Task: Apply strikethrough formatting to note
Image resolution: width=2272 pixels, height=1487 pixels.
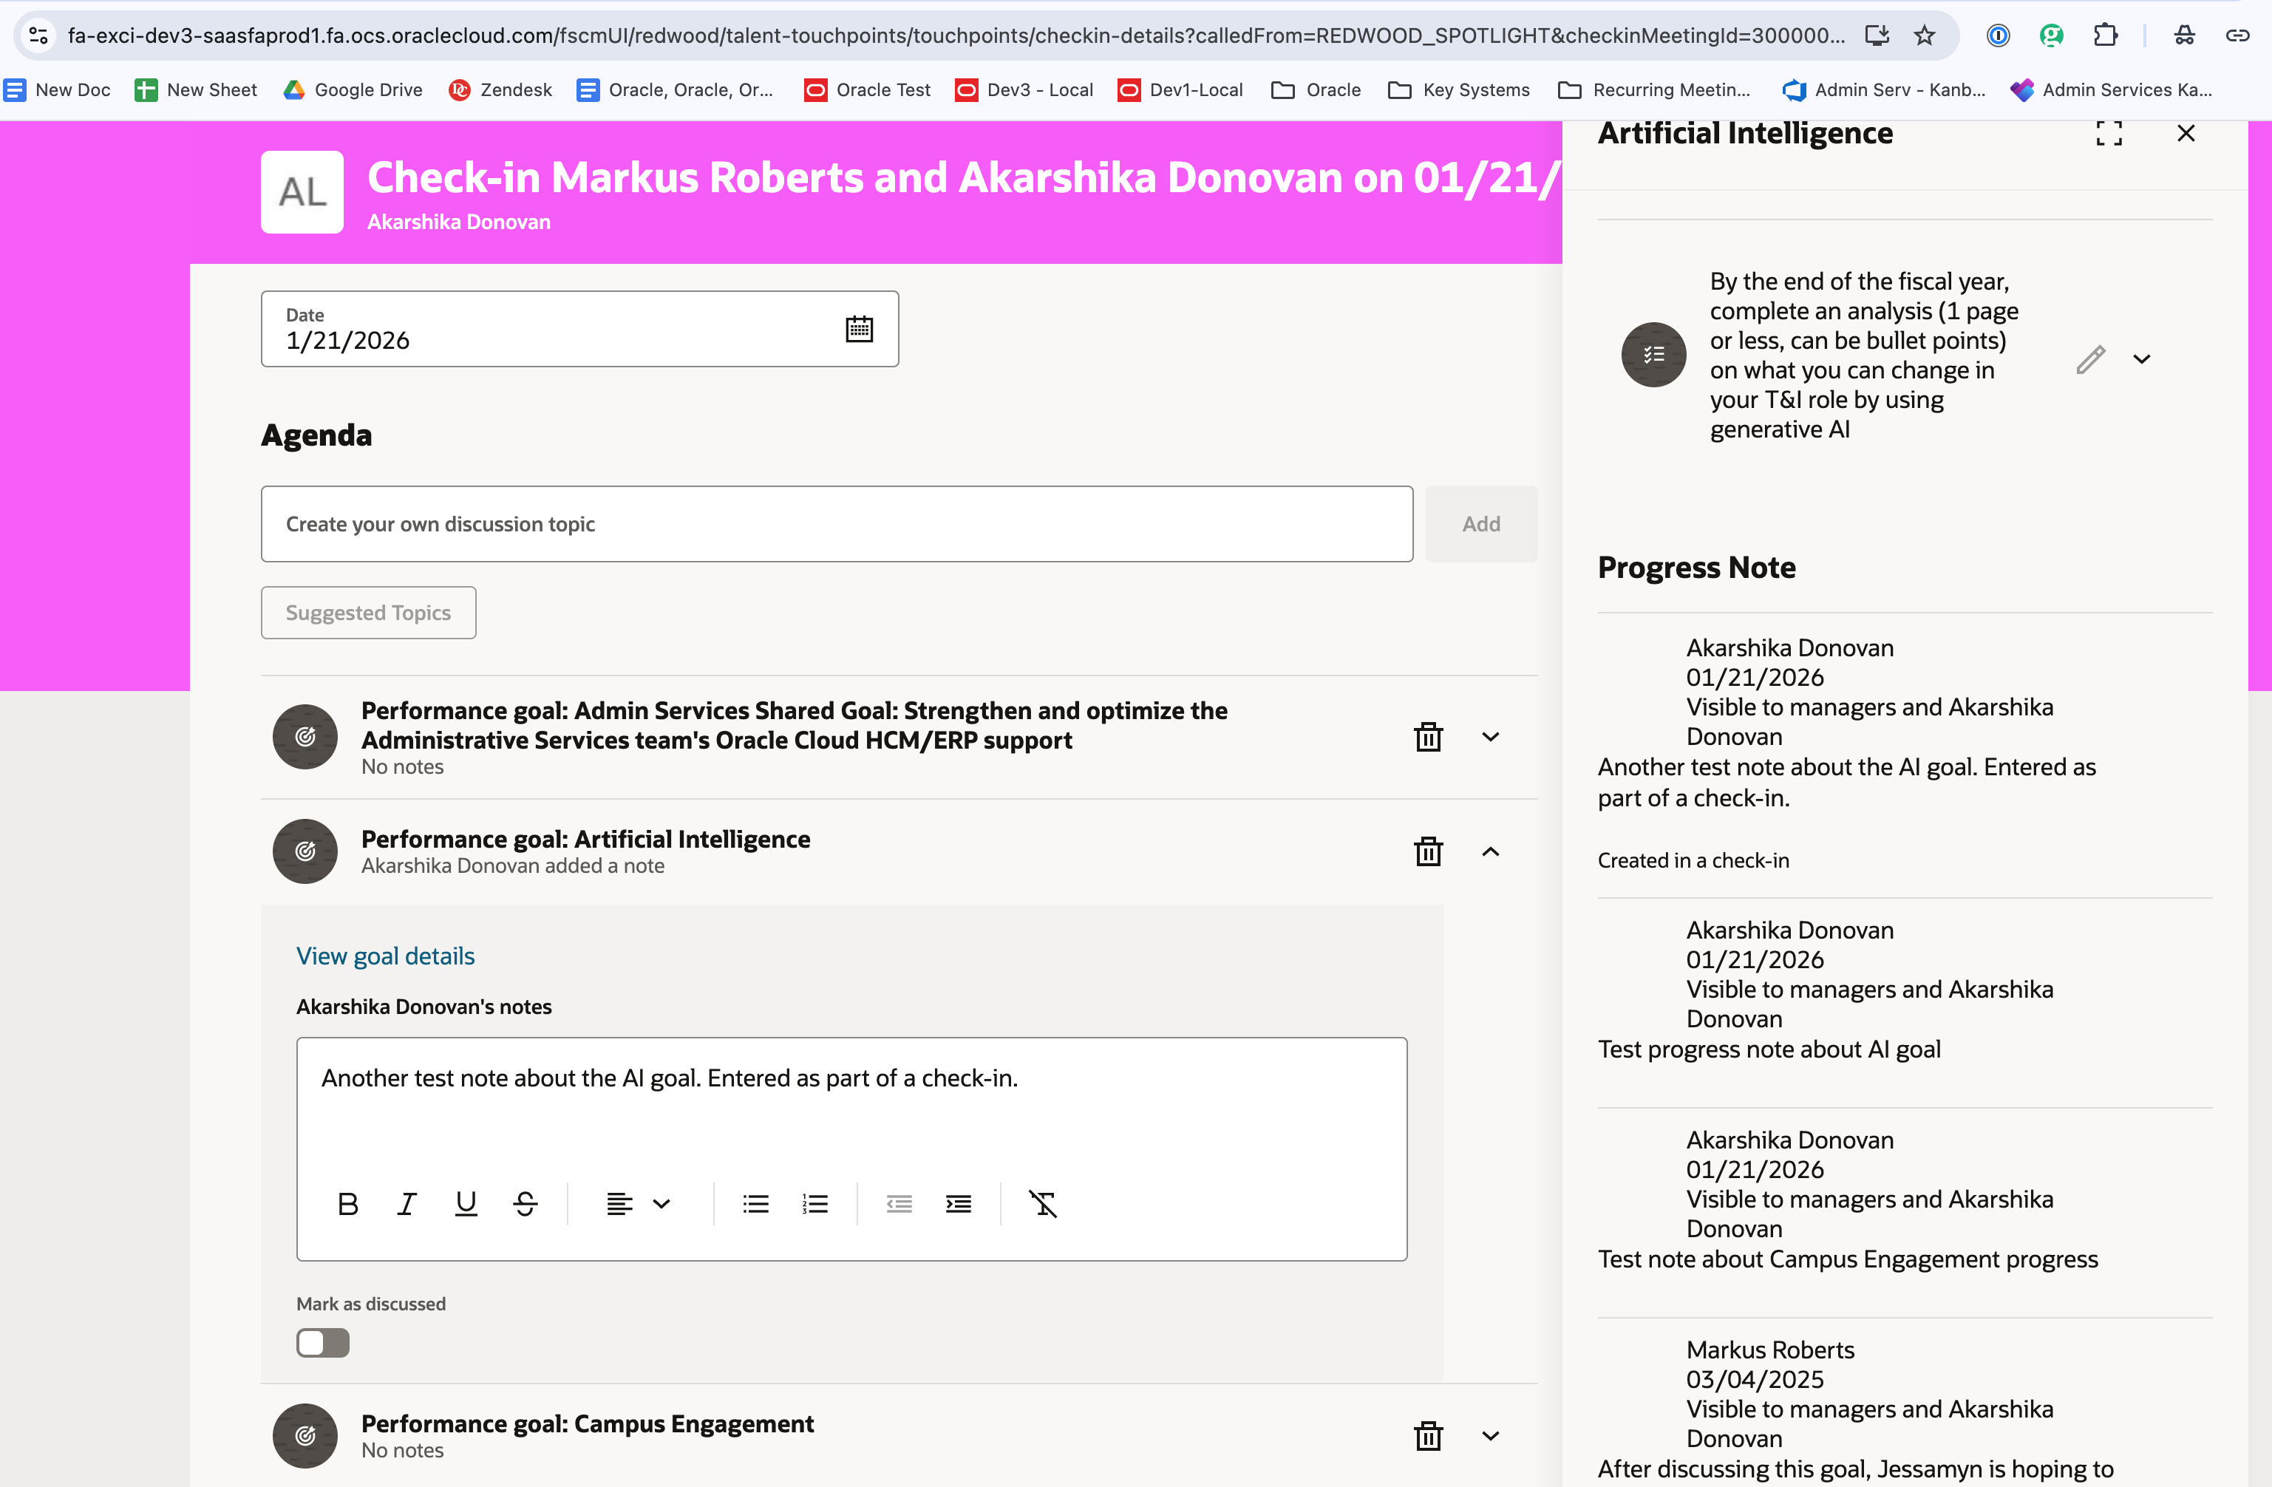Action: [525, 1203]
